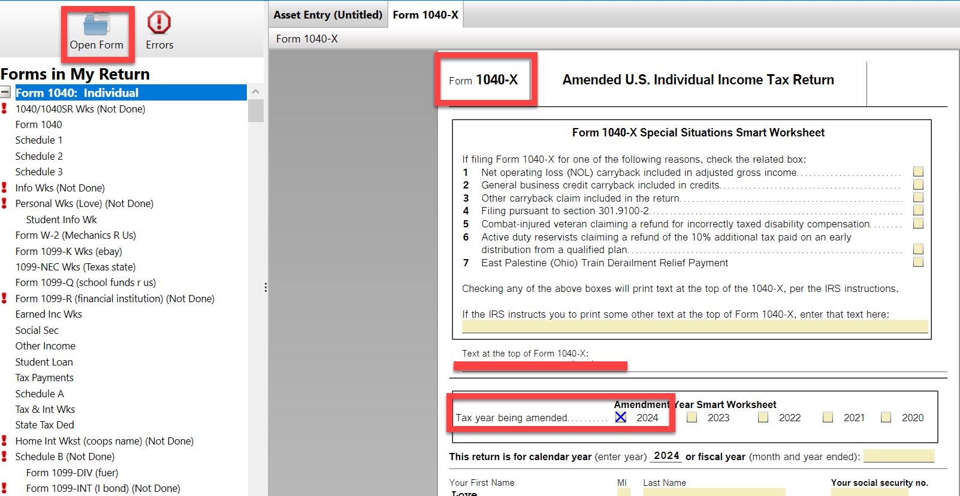Open Schedule 3 in forms list

point(39,172)
